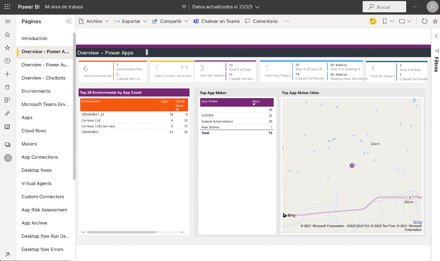Click the Create plus icon
This screenshot has height=261, width=440.
(x=7, y=74)
